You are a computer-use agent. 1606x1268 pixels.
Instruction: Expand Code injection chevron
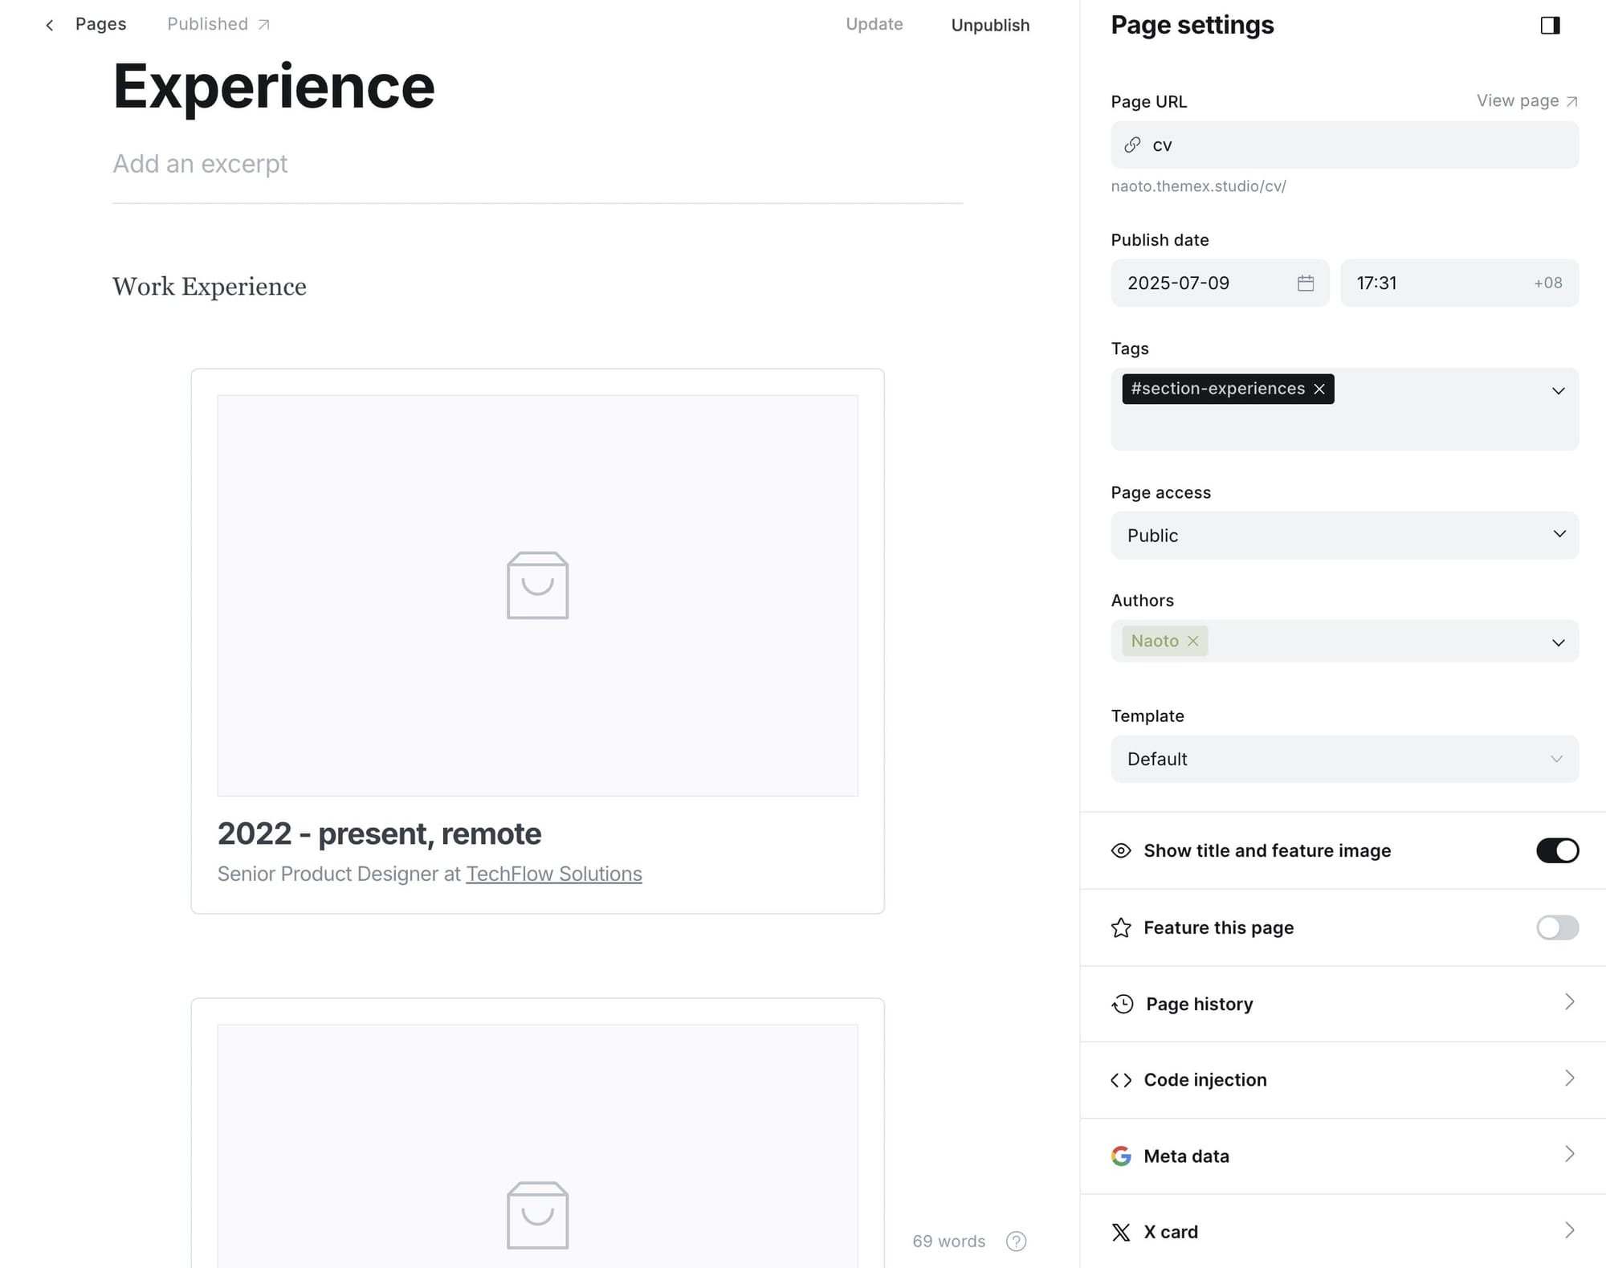point(1569,1078)
